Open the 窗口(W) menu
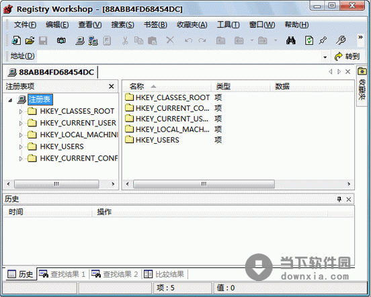The width and height of the screenshot is (371, 297). [x=262, y=25]
